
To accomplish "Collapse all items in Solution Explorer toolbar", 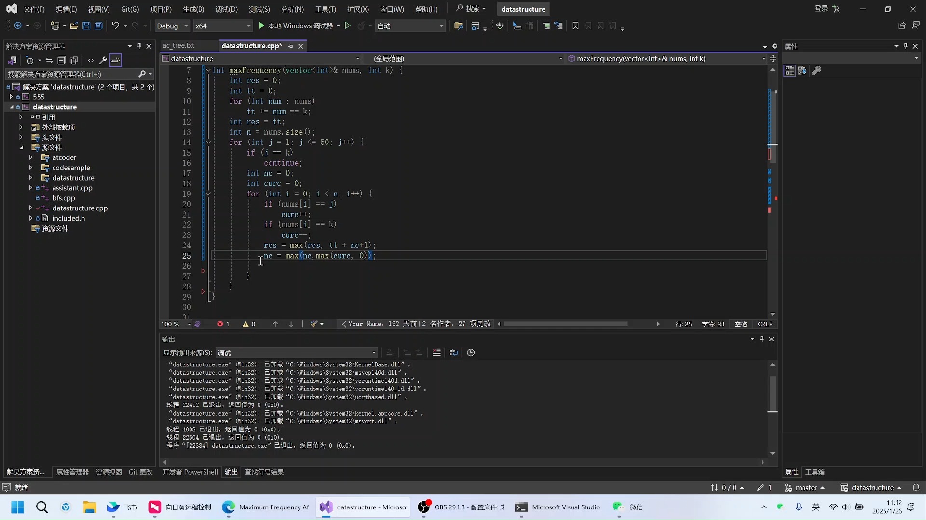I will 61,60.
